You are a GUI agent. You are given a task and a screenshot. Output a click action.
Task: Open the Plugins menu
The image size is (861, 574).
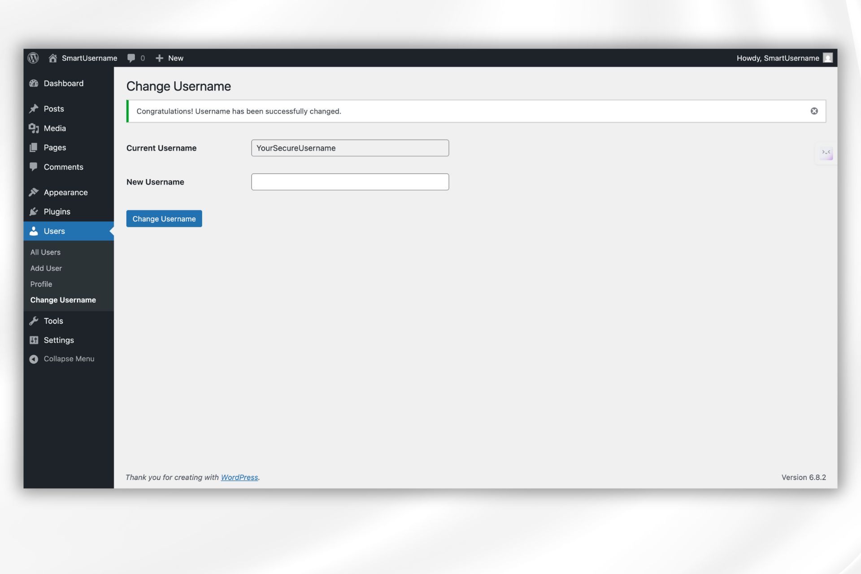click(57, 212)
